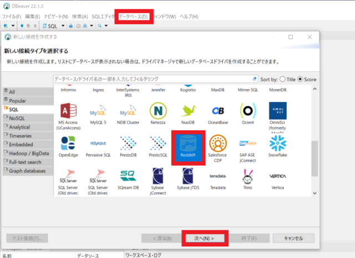The height and width of the screenshot is (258, 355).
Task: Select the NDB Cluster driver icon
Action: [x=128, y=111]
